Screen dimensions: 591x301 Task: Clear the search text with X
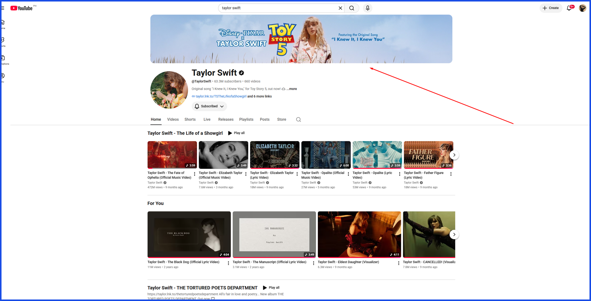pyautogui.click(x=340, y=8)
